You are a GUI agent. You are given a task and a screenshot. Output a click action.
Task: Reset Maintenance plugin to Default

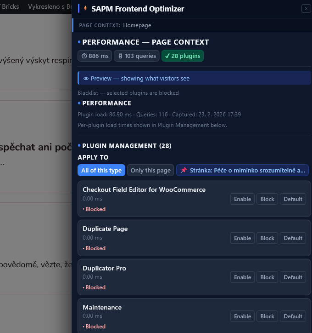tap(293, 316)
